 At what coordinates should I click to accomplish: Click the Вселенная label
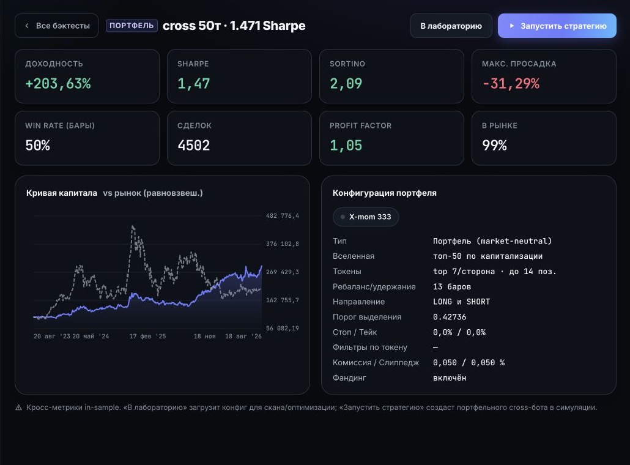point(353,256)
